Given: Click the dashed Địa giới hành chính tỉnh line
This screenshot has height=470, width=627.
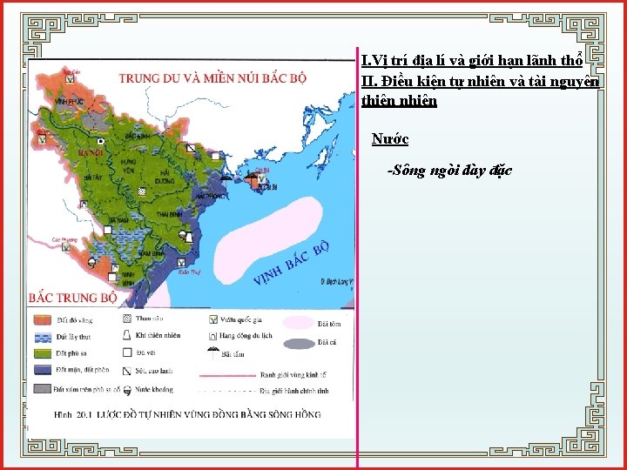Looking at the screenshot, I should pos(227,392).
